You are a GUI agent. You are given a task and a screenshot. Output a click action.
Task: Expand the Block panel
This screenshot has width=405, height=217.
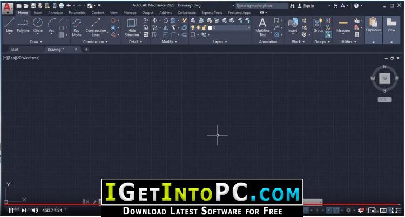coord(298,41)
